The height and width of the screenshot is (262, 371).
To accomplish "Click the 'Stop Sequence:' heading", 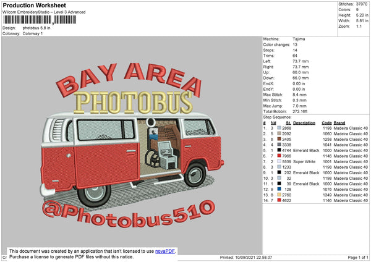I will (277, 117).
